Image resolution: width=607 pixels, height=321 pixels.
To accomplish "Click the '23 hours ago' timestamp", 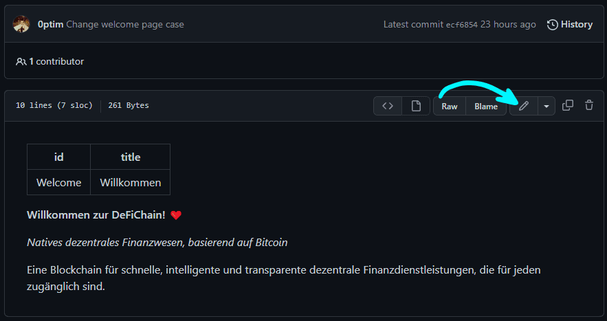I will click(x=508, y=24).
